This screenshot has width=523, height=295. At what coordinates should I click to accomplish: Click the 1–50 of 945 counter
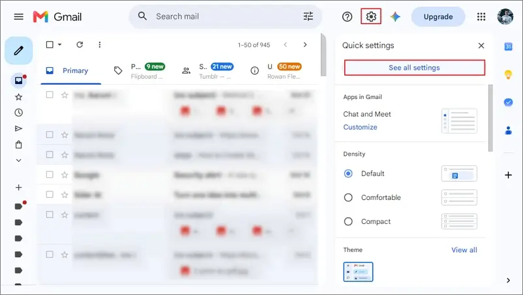click(254, 45)
